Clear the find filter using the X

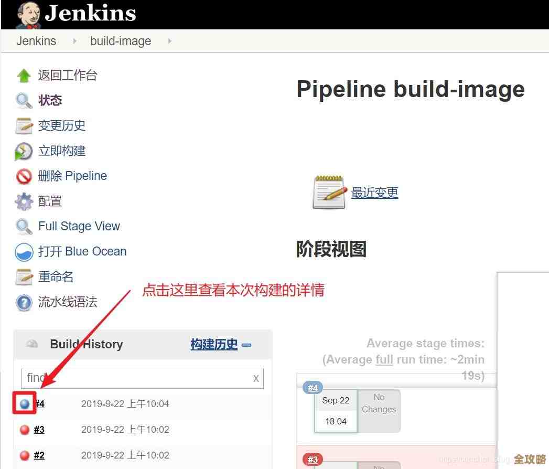(255, 378)
